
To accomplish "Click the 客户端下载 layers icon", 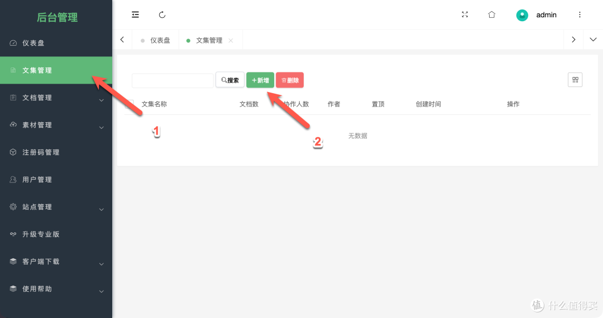I will click(x=13, y=261).
